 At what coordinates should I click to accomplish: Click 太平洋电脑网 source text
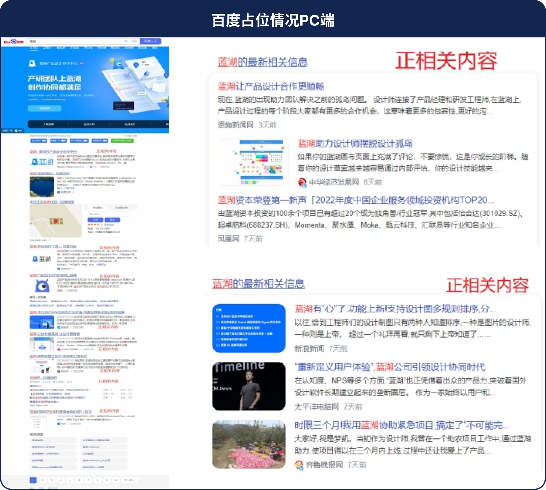(x=317, y=407)
